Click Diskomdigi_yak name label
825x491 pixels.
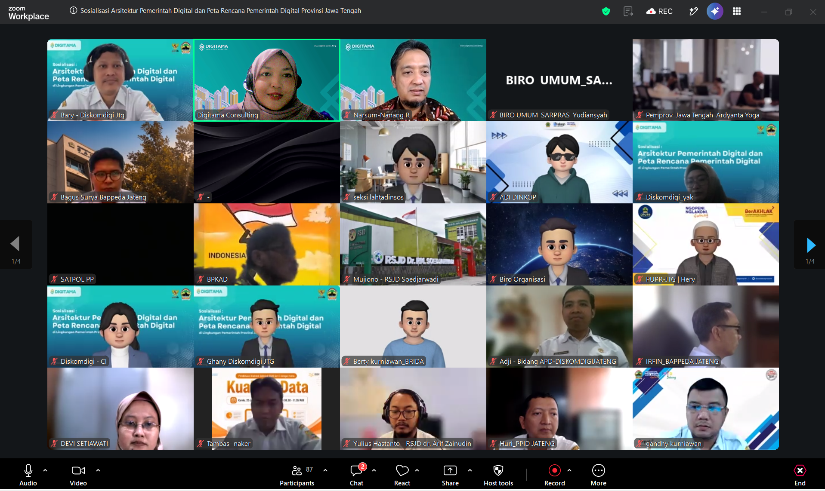(x=669, y=197)
